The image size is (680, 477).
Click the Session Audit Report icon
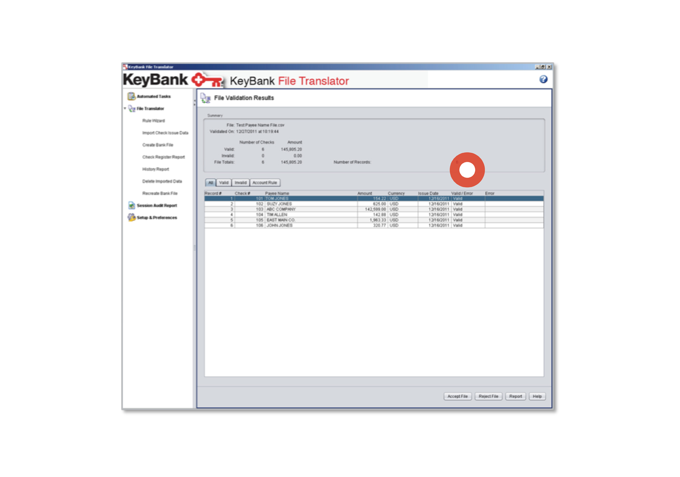coord(131,205)
